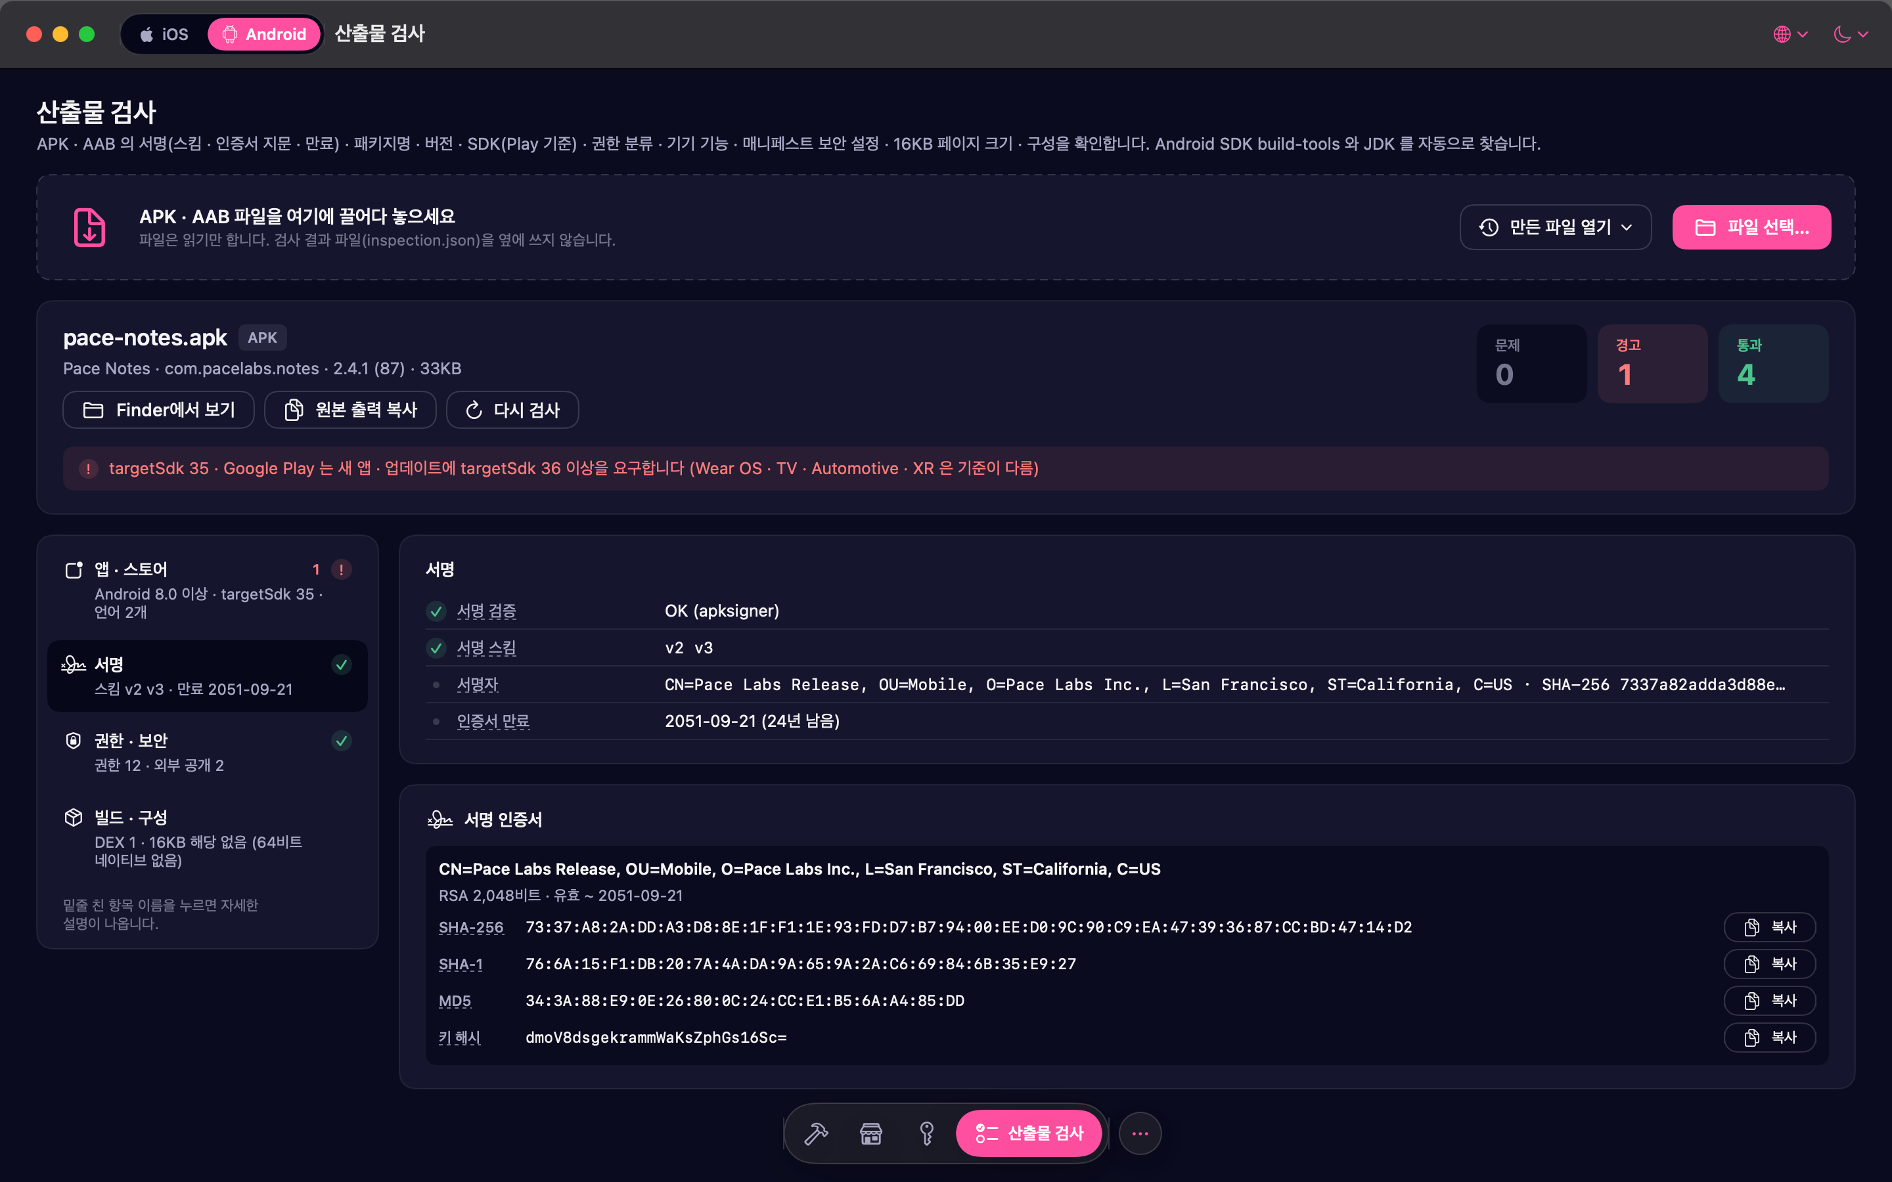Click the 2051-09-21 (24년 남음) value
The image size is (1892, 1182).
pos(752,721)
